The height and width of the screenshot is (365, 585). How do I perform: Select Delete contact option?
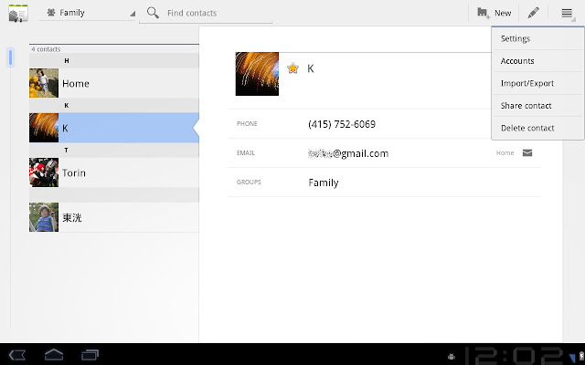click(x=537, y=128)
